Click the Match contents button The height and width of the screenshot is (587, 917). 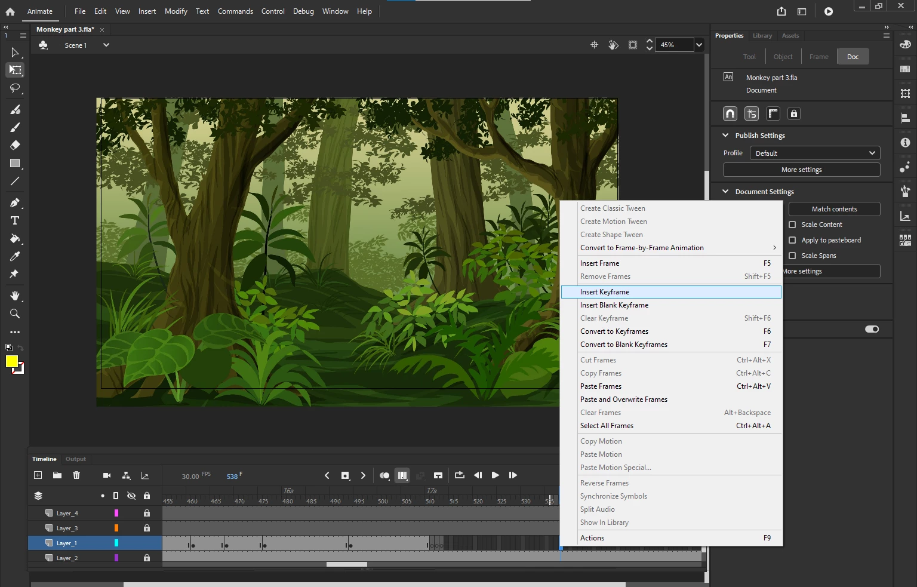833,209
